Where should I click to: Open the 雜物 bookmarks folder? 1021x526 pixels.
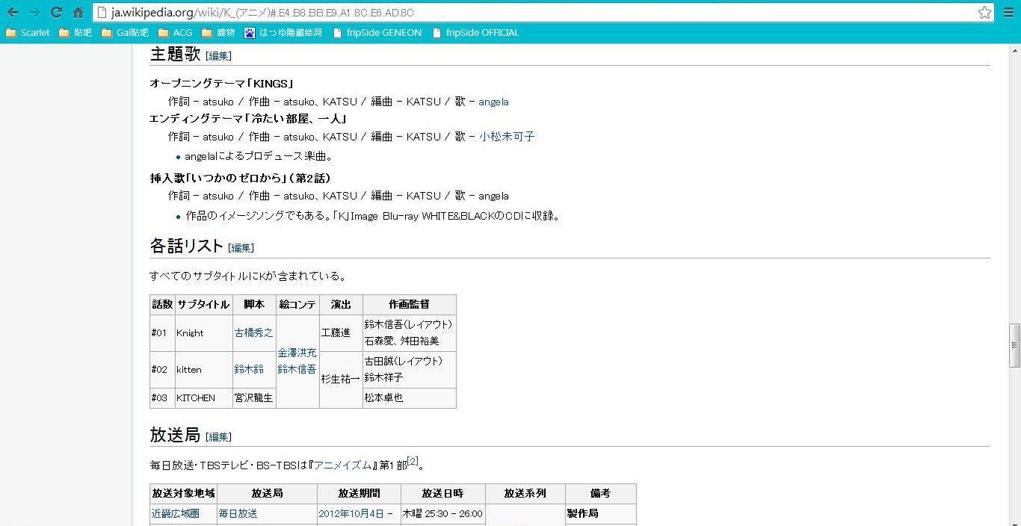[218, 33]
